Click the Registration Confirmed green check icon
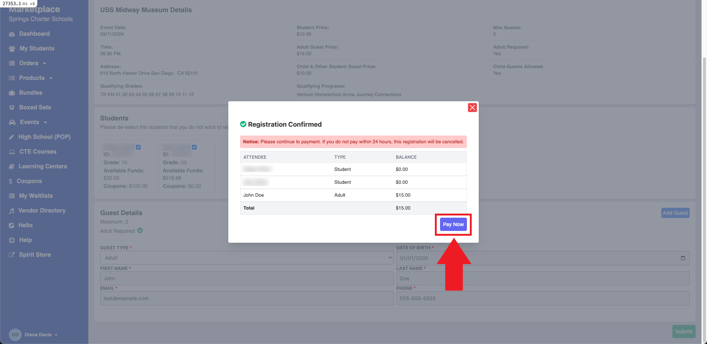 [243, 124]
